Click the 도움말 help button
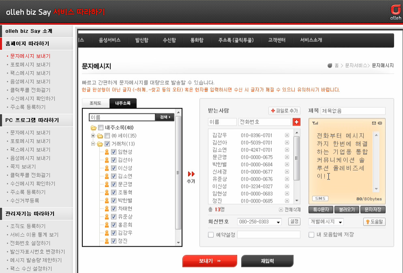Screen dimensions: 403x273 tap(375, 222)
